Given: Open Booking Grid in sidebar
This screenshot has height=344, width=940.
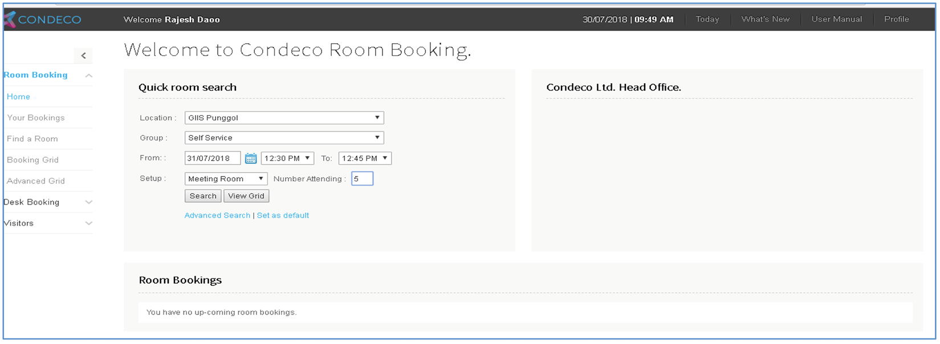Looking at the screenshot, I should tap(32, 160).
